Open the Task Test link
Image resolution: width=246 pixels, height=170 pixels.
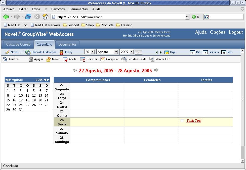tap(194, 120)
